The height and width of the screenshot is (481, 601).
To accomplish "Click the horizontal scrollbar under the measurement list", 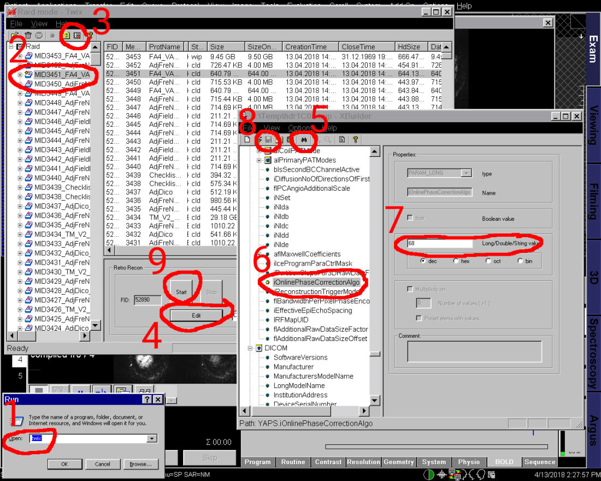I will [273, 250].
